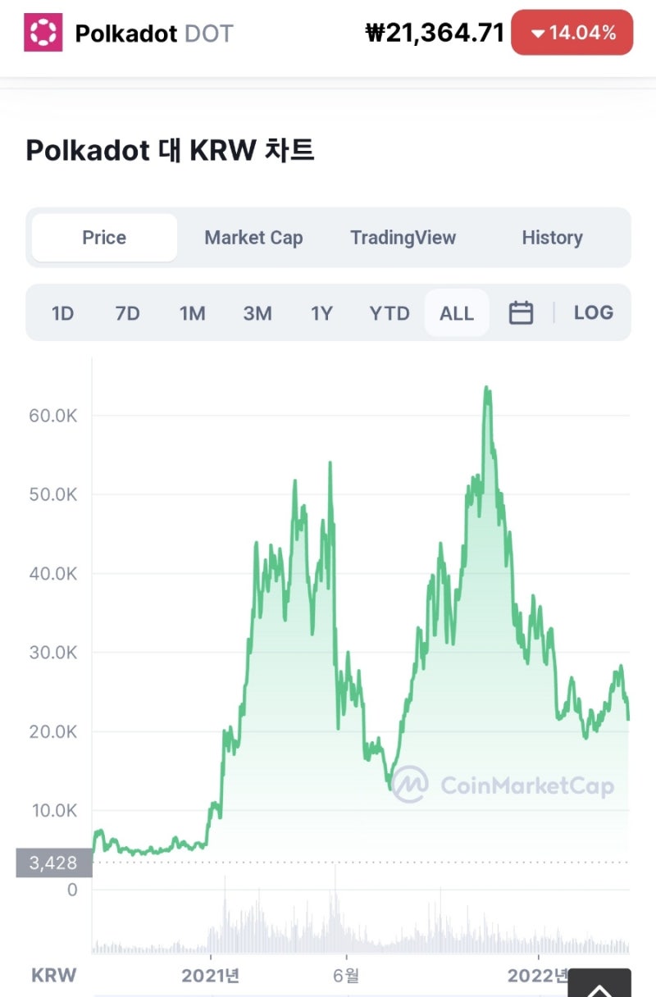The image size is (656, 997).
Task: Click the red 14.04% price change badge
Action: [x=572, y=33]
